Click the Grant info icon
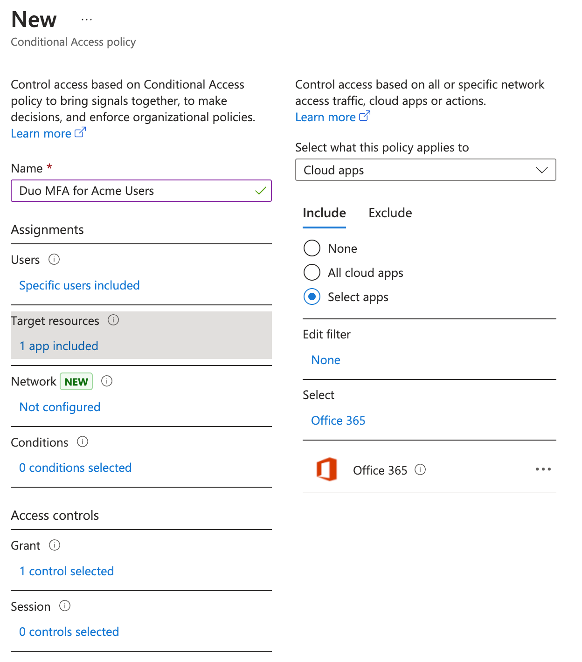The width and height of the screenshot is (582, 662). (x=55, y=545)
